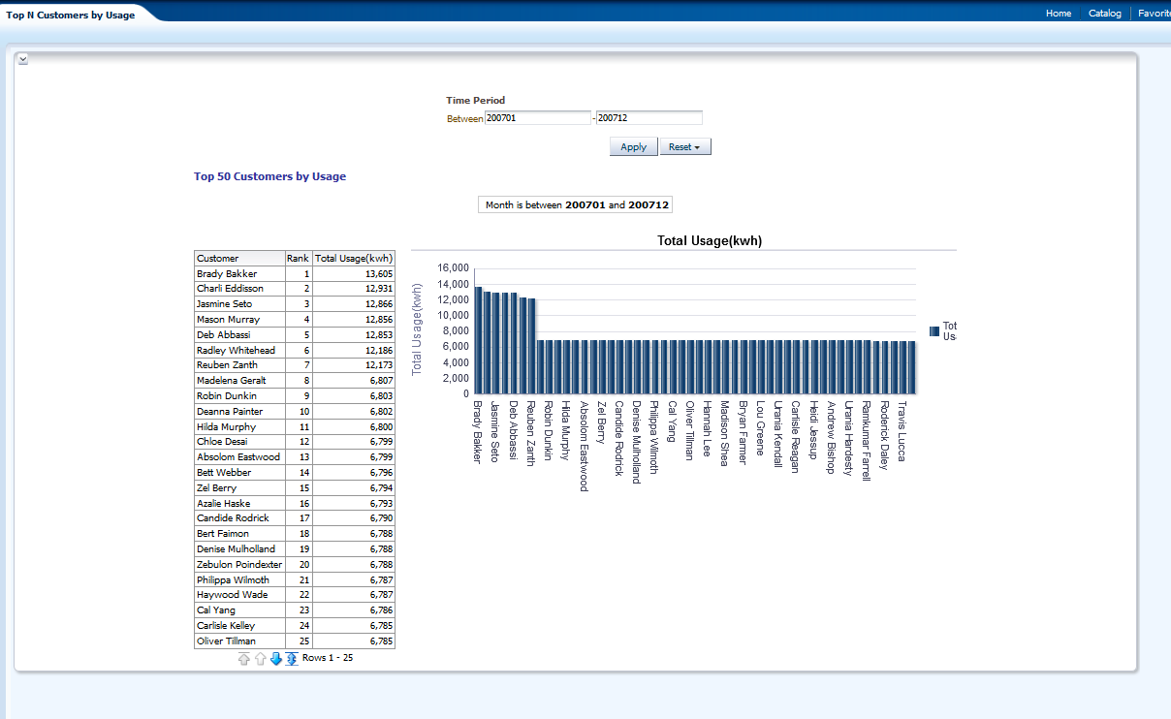Open customer Hilda Murphy in table
1171x719 pixels.
pyautogui.click(x=227, y=427)
